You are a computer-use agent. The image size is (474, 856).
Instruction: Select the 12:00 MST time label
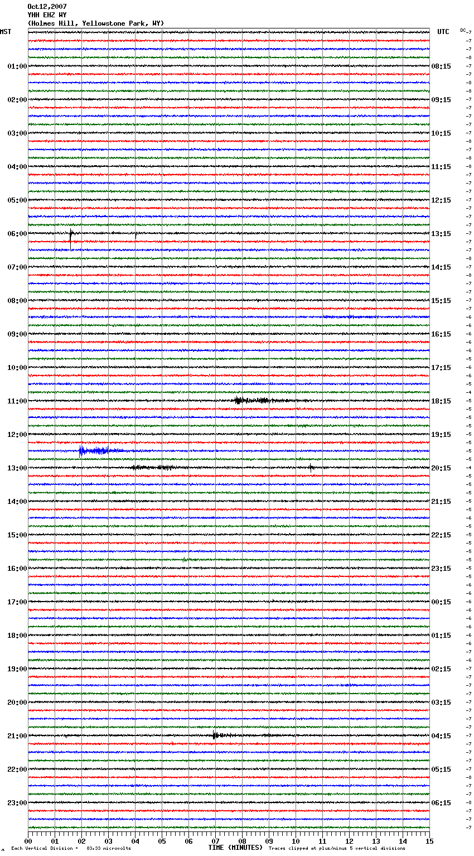coord(17,435)
